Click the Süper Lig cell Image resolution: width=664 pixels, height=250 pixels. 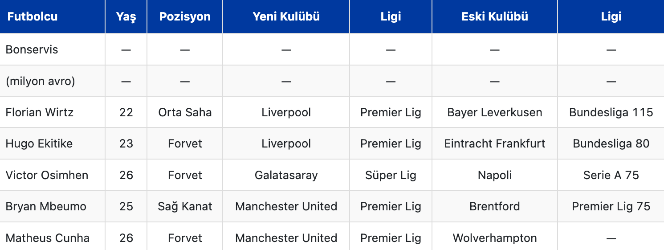click(391, 175)
